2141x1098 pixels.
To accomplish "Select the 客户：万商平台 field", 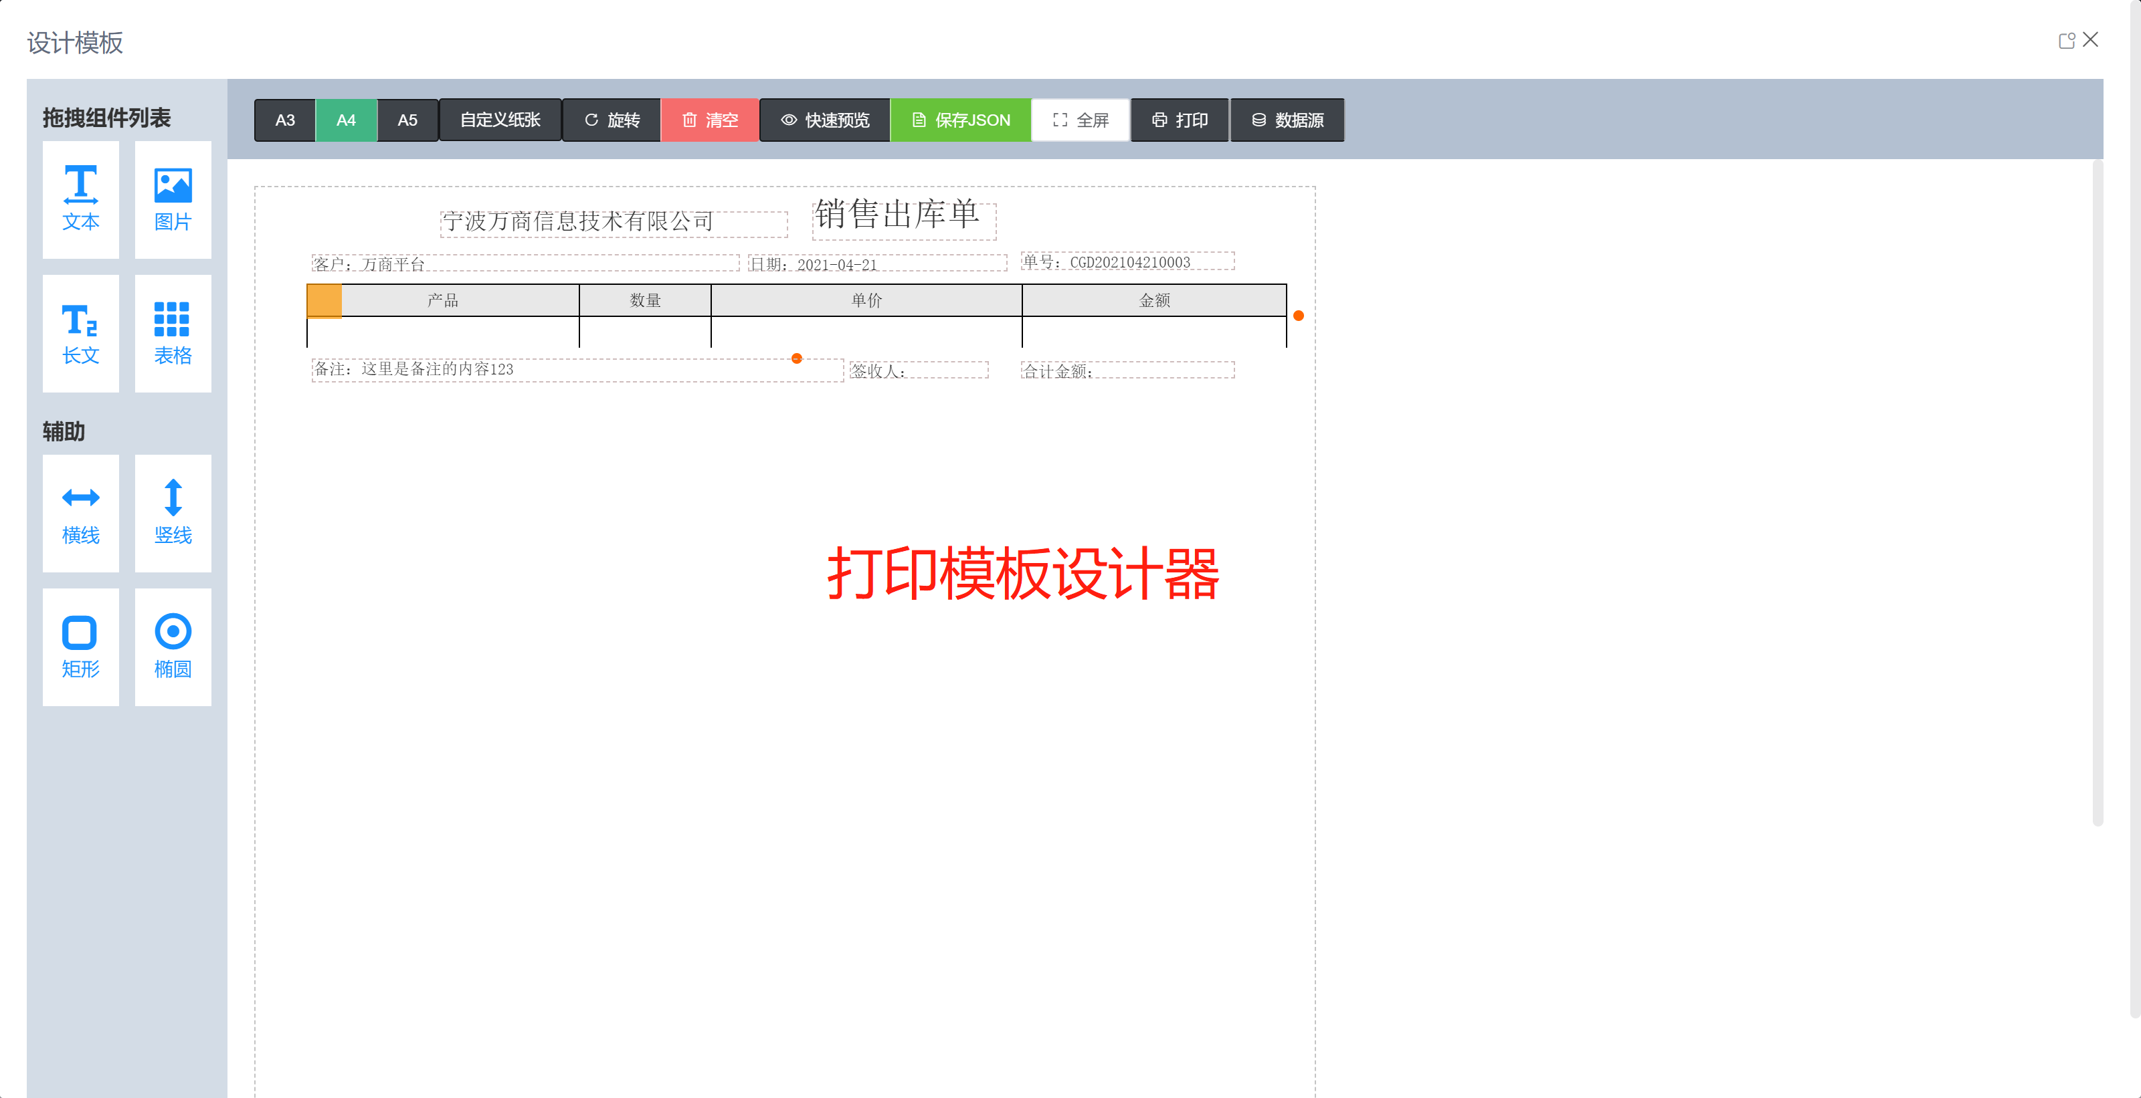I will pos(525,263).
